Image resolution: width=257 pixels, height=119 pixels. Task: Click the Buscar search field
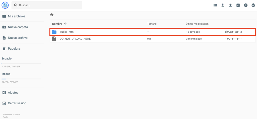coord(49,5)
